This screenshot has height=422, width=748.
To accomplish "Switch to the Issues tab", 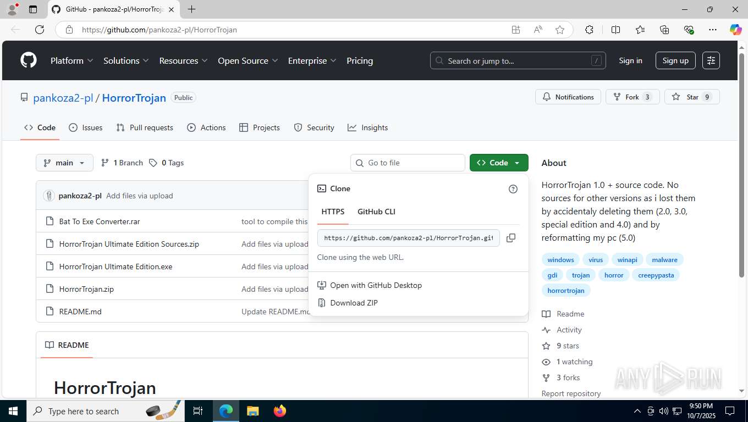I will pos(86,127).
